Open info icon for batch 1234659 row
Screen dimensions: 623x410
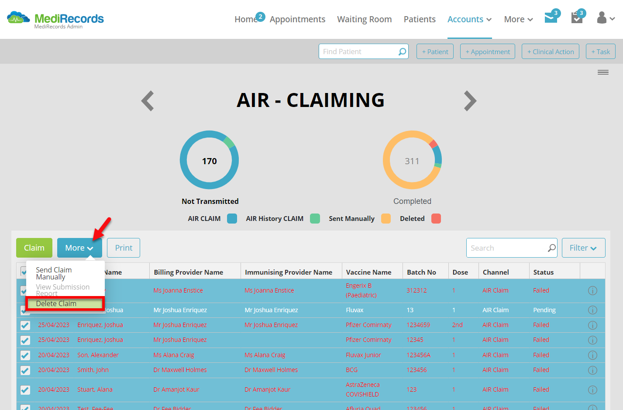tap(592, 325)
